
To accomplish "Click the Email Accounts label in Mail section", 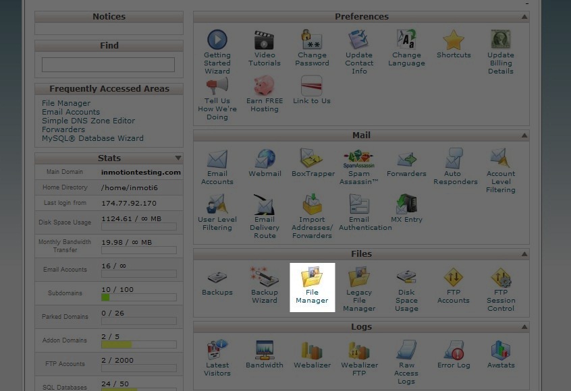I will tap(217, 178).
